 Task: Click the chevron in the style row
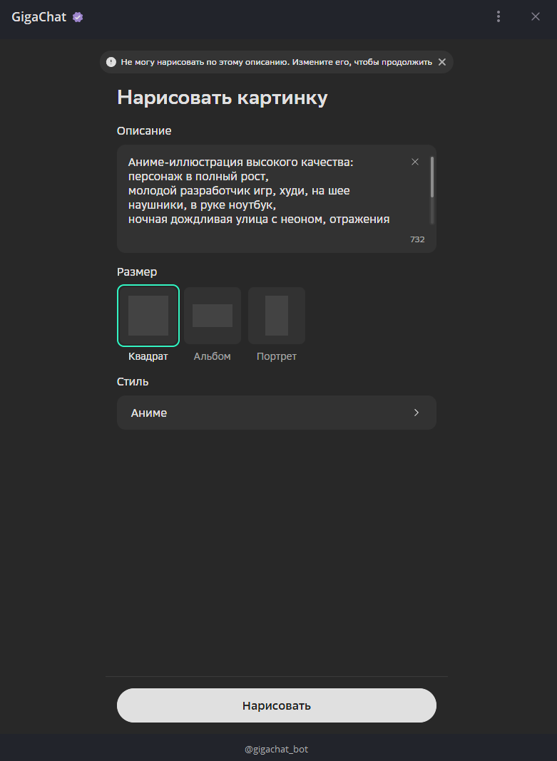tap(417, 413)
